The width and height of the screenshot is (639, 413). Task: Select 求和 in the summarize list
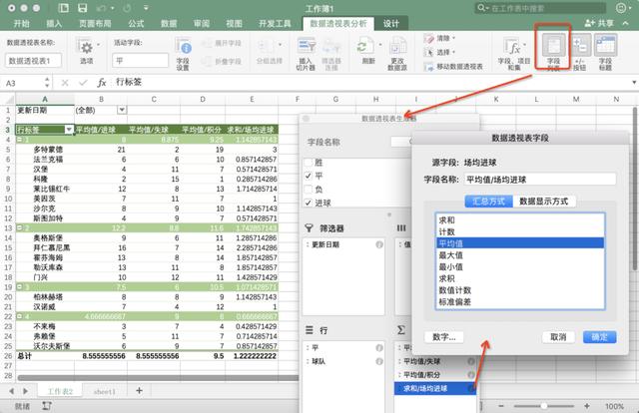520,219
